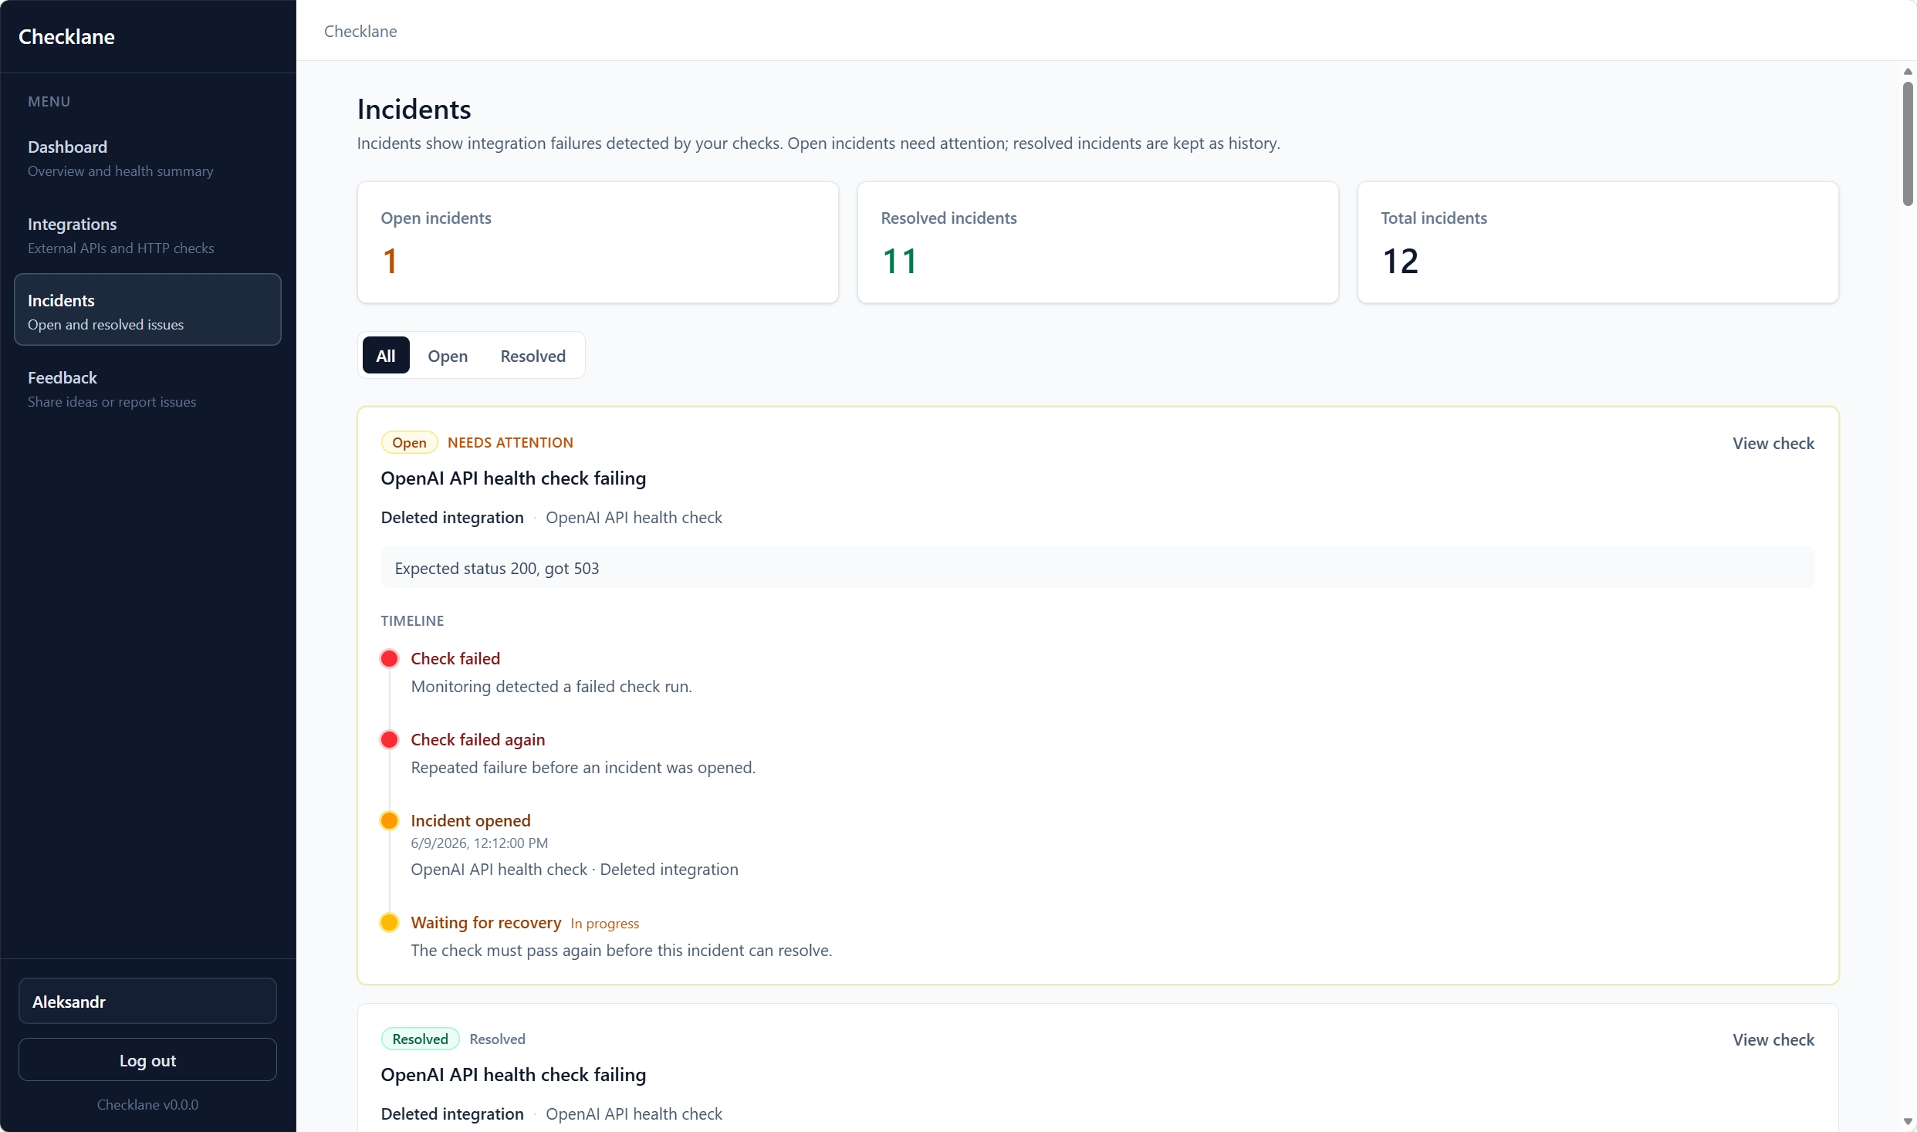The width and height of the screenshot is (1917, 1132).
Task: Switch to the Resolved filter tab
Action: coord(532,356)
